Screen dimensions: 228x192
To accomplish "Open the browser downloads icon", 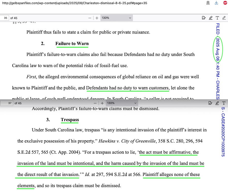I will pos(216,3).
